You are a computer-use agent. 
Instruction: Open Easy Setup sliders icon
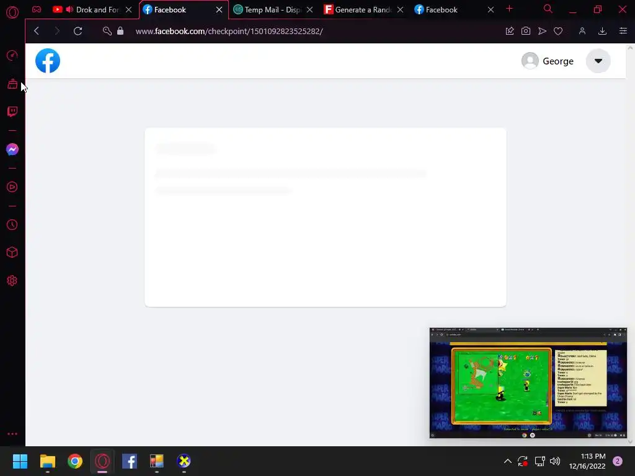tap(623, 31)
